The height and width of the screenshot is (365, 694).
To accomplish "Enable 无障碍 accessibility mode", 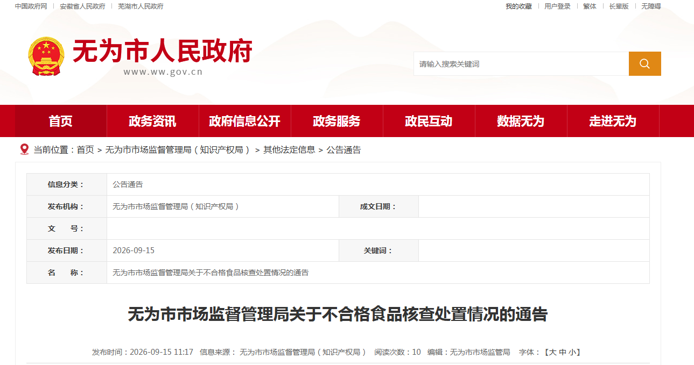I will (x=651, y=6).
